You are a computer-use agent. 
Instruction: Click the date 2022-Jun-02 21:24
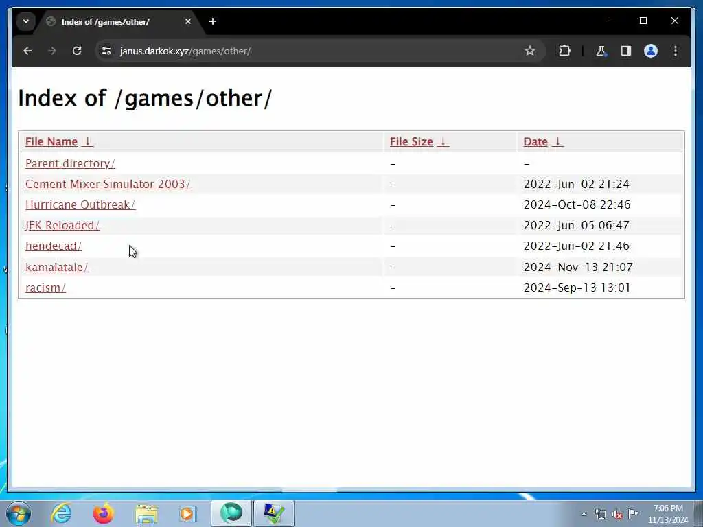pos(576,184)
